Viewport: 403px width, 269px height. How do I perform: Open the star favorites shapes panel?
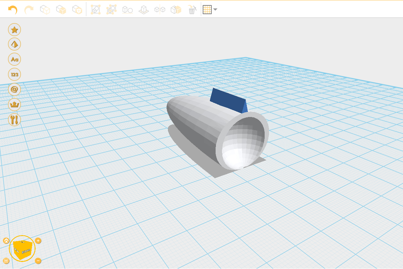14,30
